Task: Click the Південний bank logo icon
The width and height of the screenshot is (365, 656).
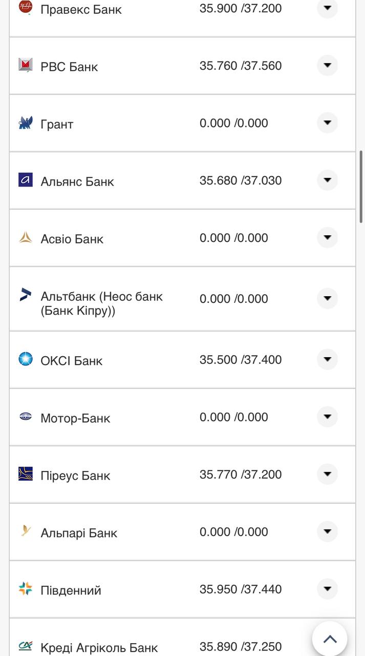Action: point(26,589)
